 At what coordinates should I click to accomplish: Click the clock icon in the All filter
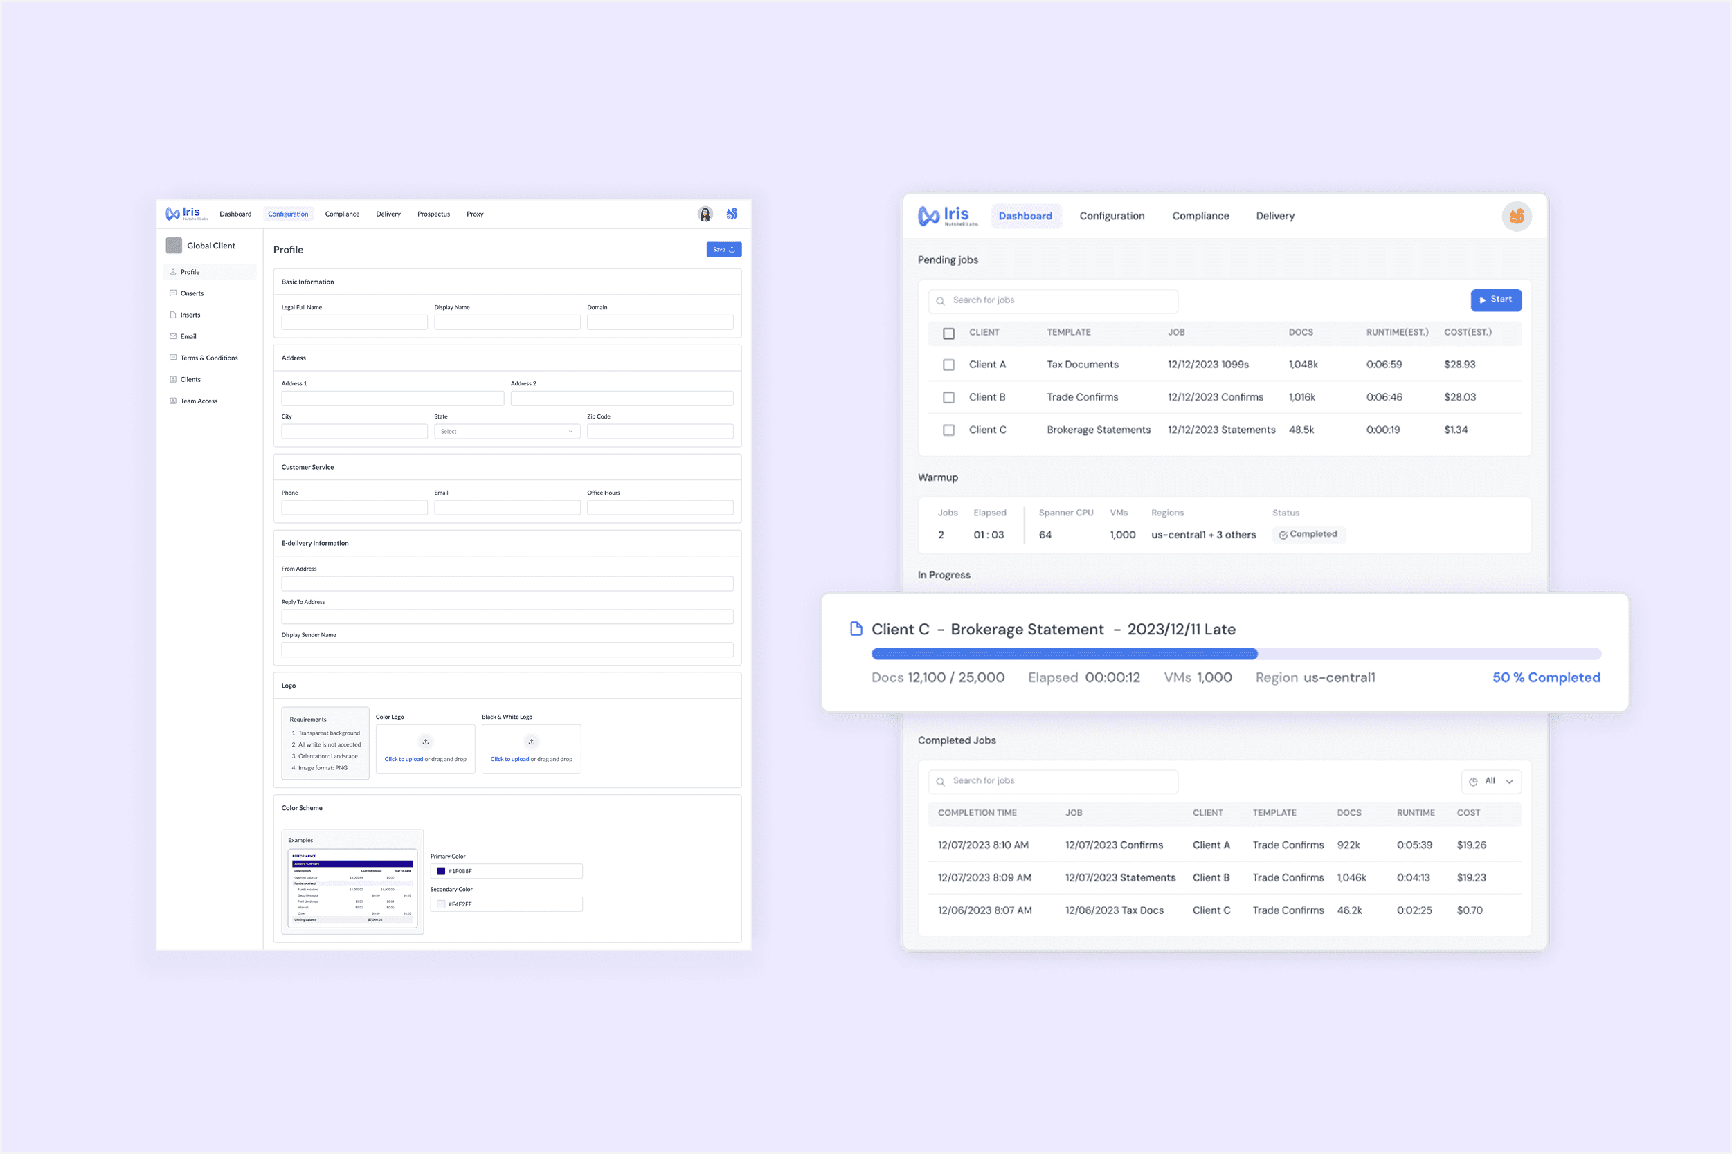pos(1473,782)
